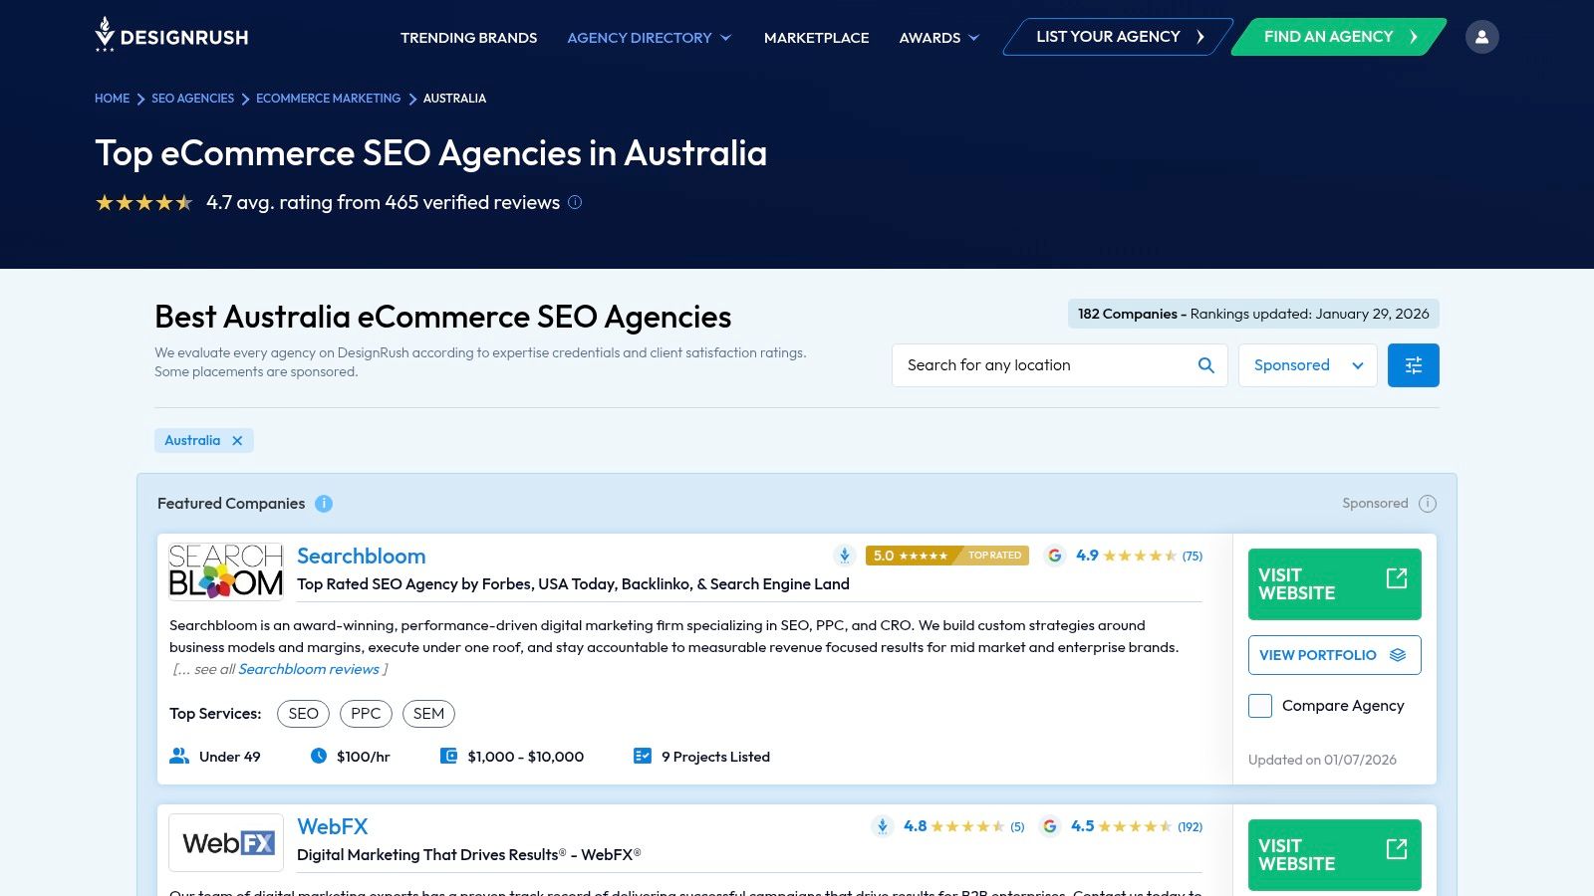1594x896 pixels.
Task: Open the Ecommerce Marketing breadcrumb
Action: tap(328, 99)
